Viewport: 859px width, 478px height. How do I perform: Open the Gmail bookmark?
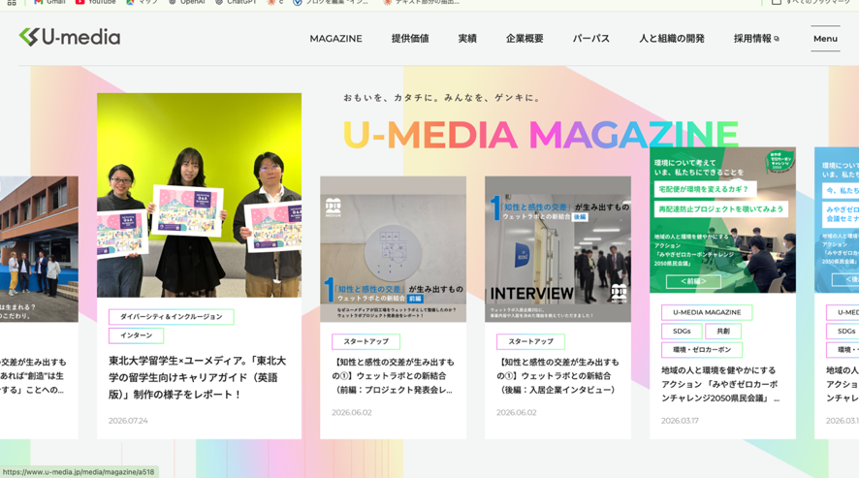pyautogui.click(x=49, y=2)
